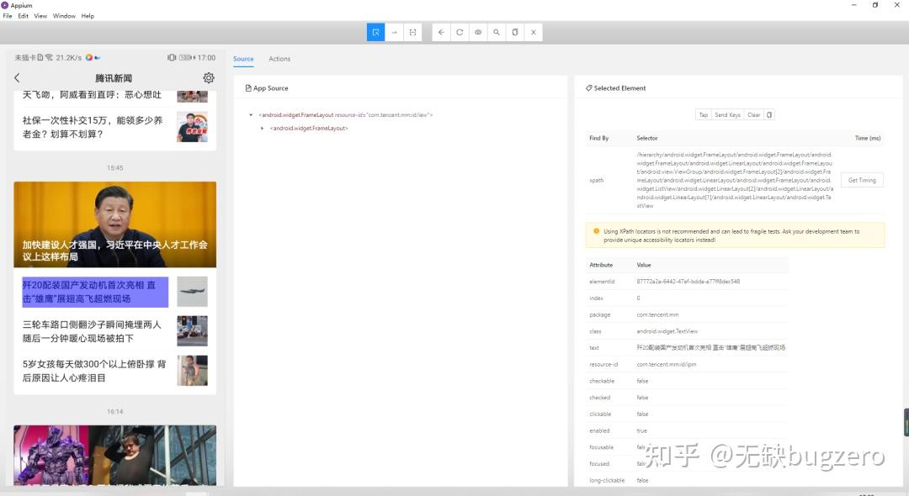
Task: Open the Edit menu
Action: point(24,16)
